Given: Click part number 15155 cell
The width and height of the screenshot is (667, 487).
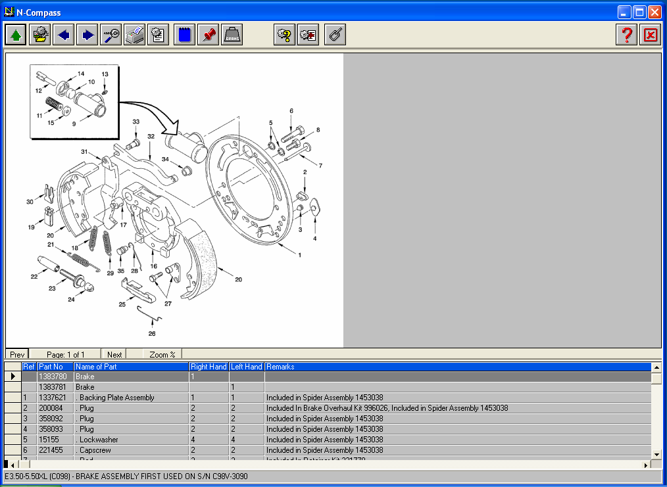Looking at the screenshot, I should click(x=55, y=440).
